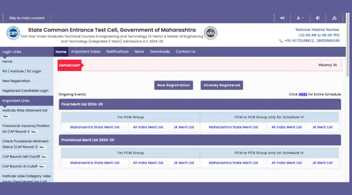Open the Notifications menu
Viewport: 352px width, 195px height.
117,52
